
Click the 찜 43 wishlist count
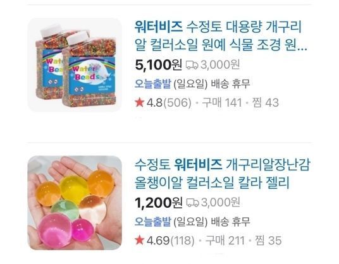coord(266,102)
